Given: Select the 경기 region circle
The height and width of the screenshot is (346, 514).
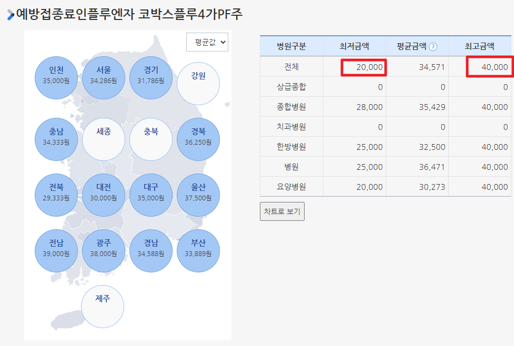Looking at the screenshot, I should (151, 78).
